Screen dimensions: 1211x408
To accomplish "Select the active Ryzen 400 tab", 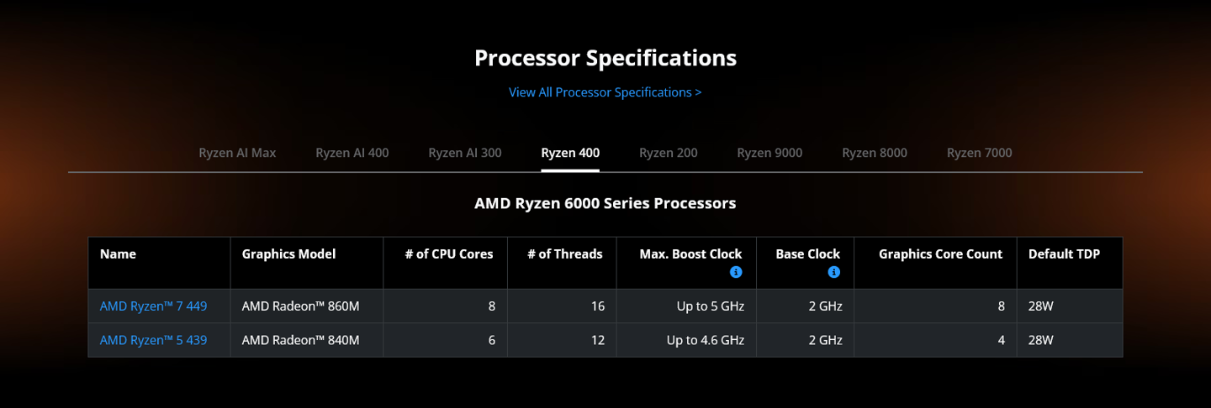I will [x=570, y=153].
